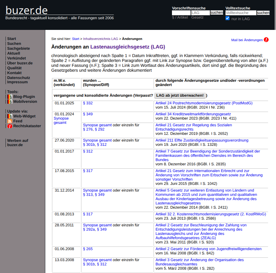Click the red Rechtskataster exclamation icon
The height and width of the screenshot is (273, 276).
(x=10, y=126)
